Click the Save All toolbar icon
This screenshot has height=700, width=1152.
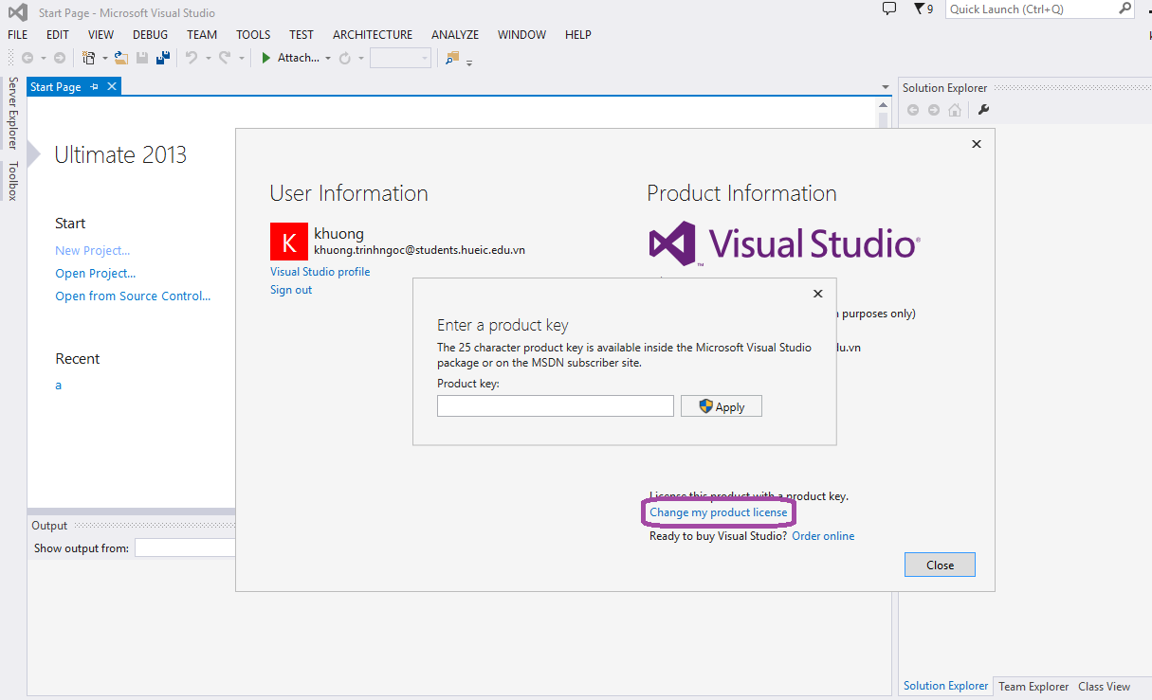pyautogui.click(x=163, y=58)
